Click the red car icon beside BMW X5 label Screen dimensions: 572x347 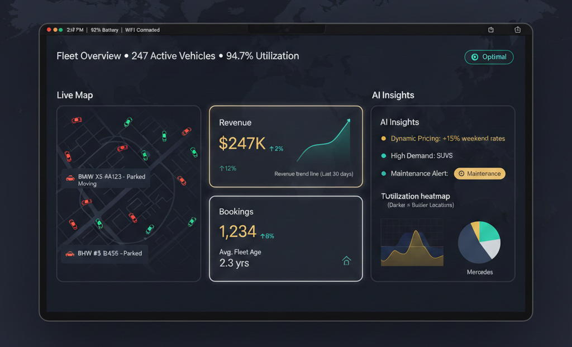(x=70, y=178)
